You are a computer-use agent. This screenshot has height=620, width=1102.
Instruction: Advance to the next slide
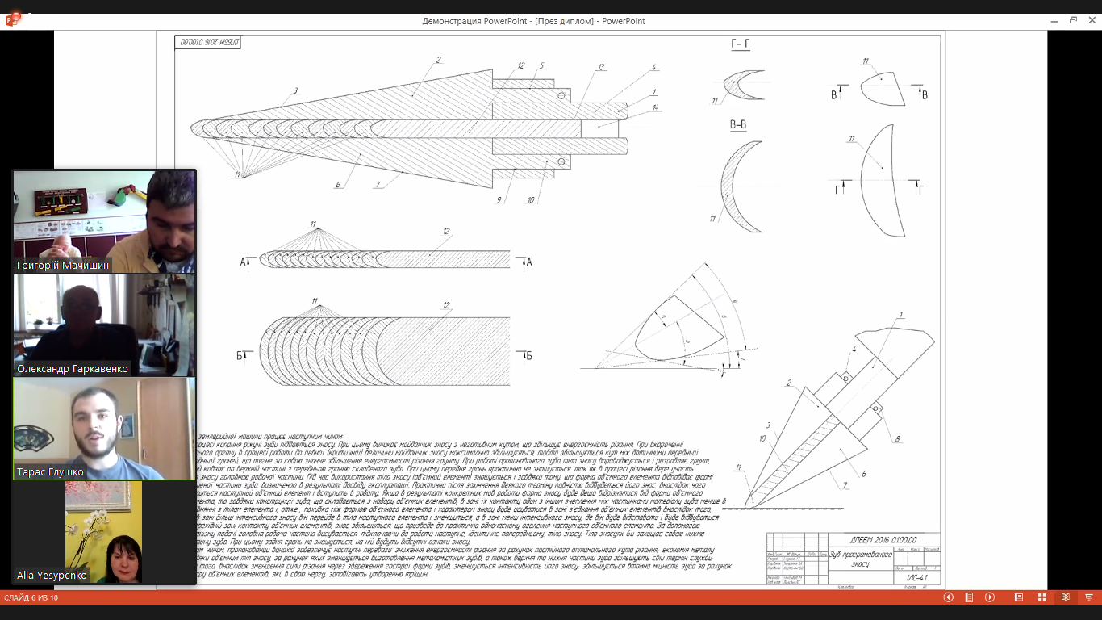[x=990, y=597]
